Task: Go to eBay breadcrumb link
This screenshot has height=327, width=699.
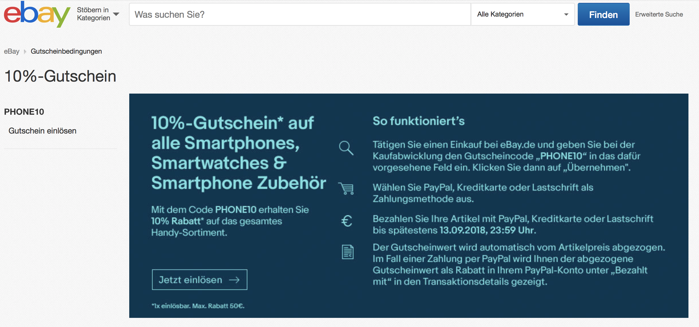Action: click(x=11, y=51)
